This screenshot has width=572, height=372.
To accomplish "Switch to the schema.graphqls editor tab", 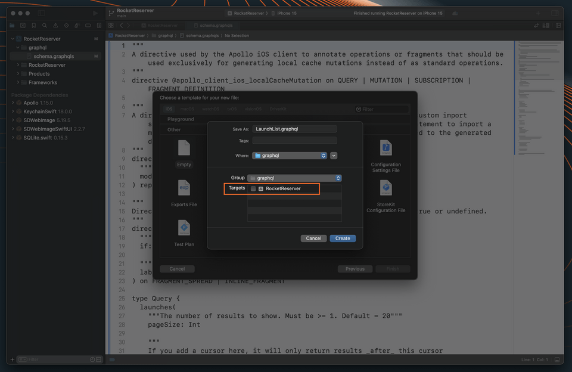I will [x=213, y=26].
